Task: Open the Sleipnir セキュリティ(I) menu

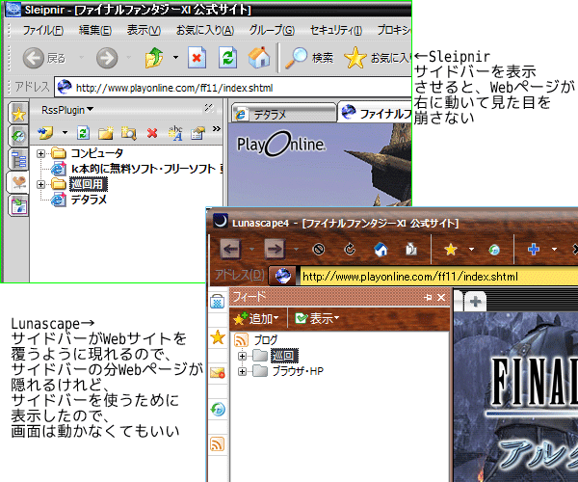Action: tap(336, 30)
